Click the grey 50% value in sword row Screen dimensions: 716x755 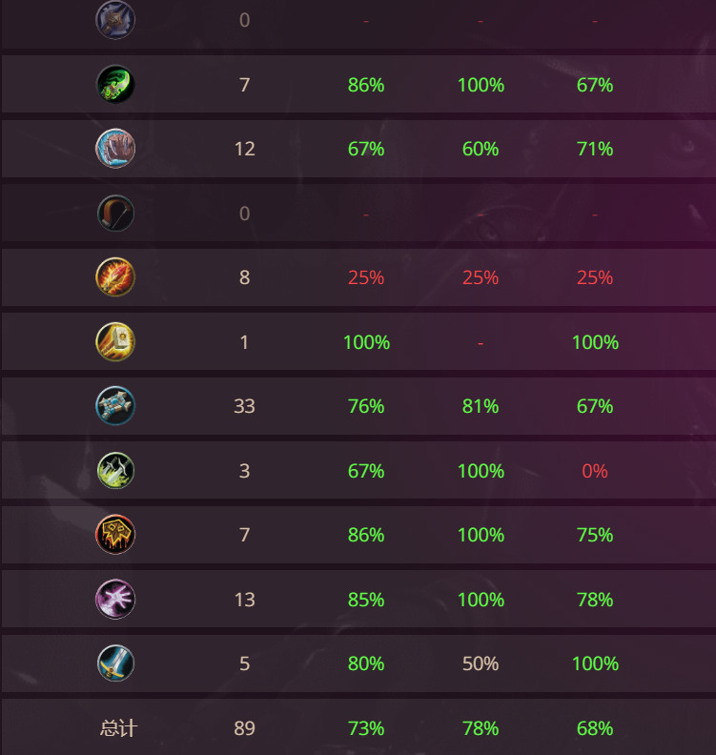(x=481, y=663)
